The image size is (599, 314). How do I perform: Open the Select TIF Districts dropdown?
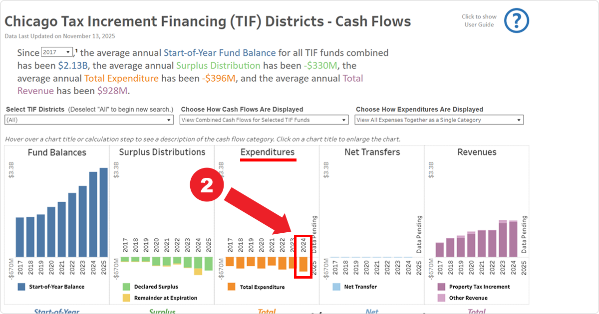(89, 120)
